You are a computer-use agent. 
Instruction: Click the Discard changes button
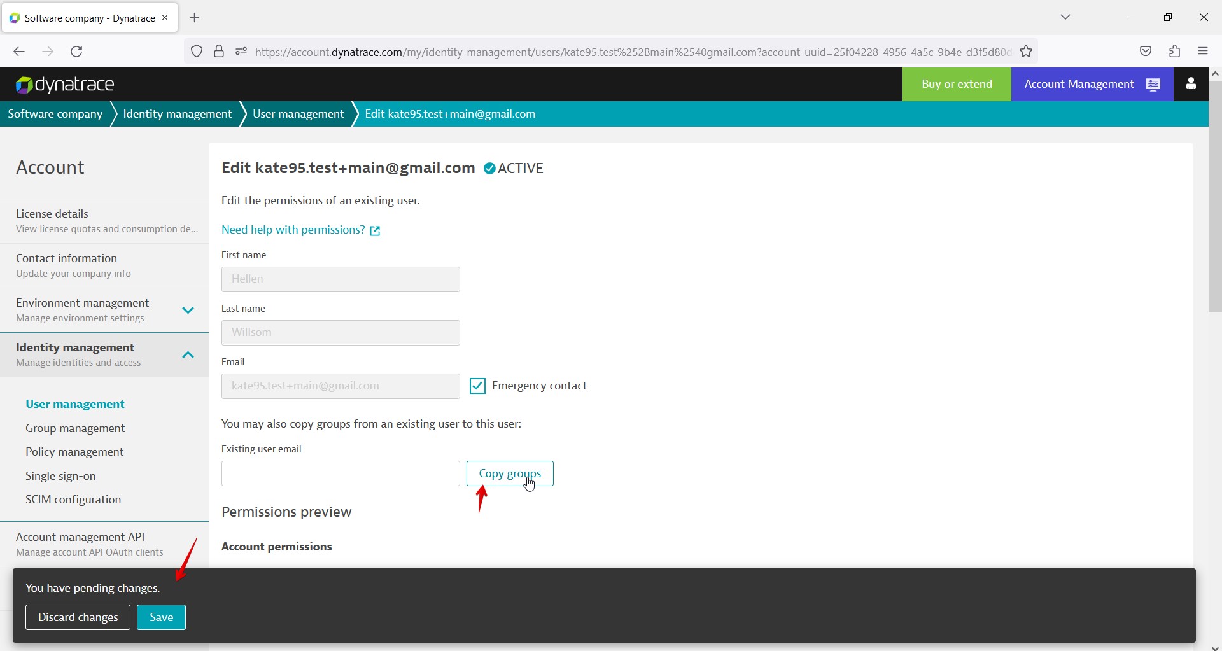point(78,617)
